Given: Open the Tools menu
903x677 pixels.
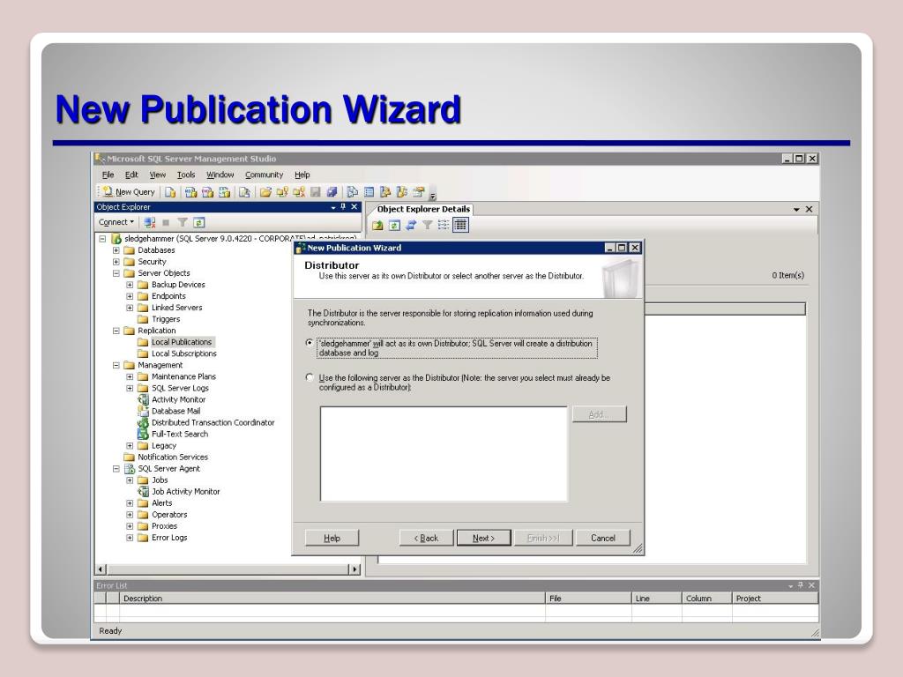Looking at the screenshot, I should pyautogui.click(x=185, y=175).
